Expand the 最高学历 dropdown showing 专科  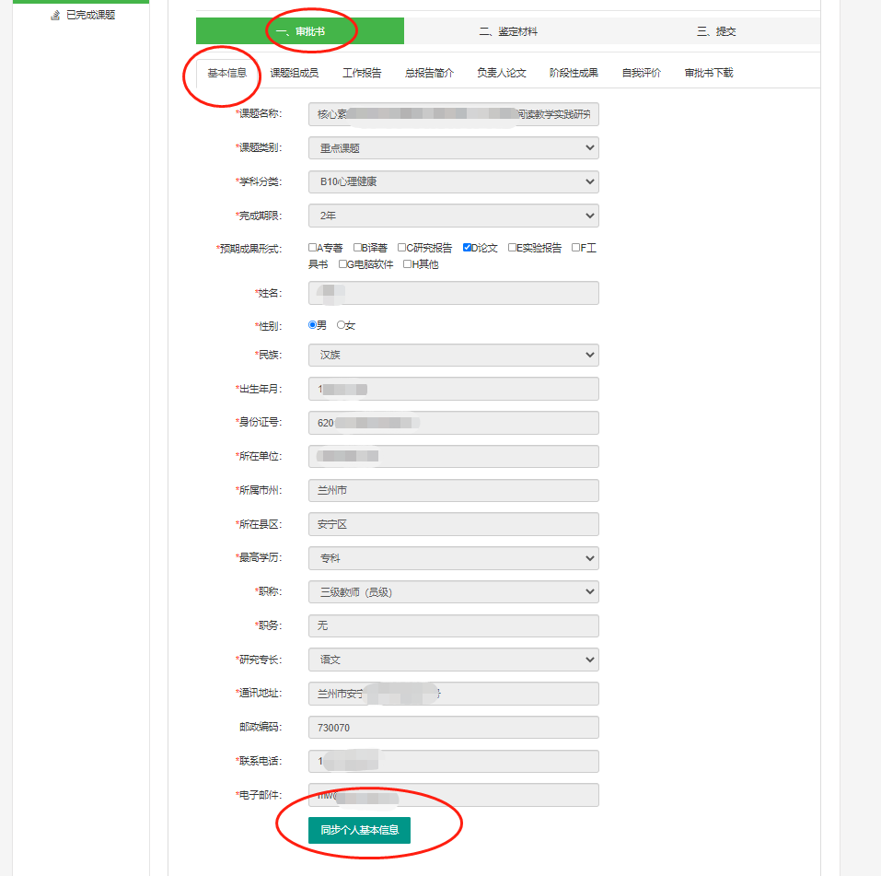[x=453, y=558]
